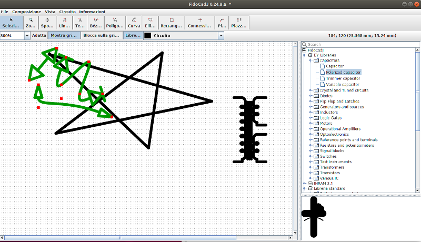Activate the Poligono polygon tool

pos(115,22)
